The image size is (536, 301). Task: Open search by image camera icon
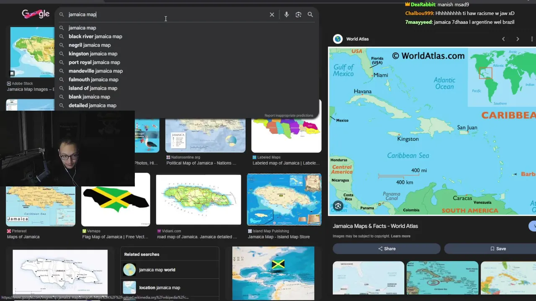(x=298, y=14)
